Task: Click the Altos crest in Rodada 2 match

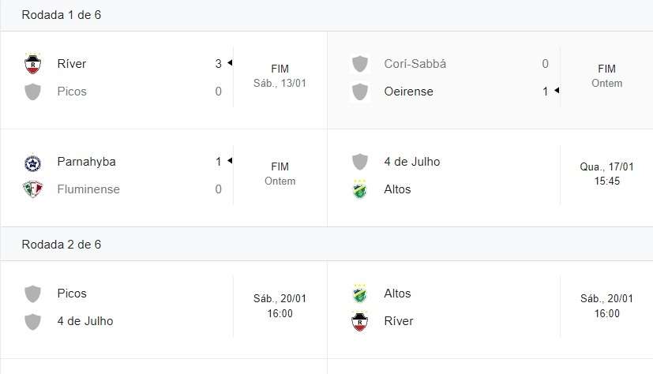Action: tap(359, 294)
